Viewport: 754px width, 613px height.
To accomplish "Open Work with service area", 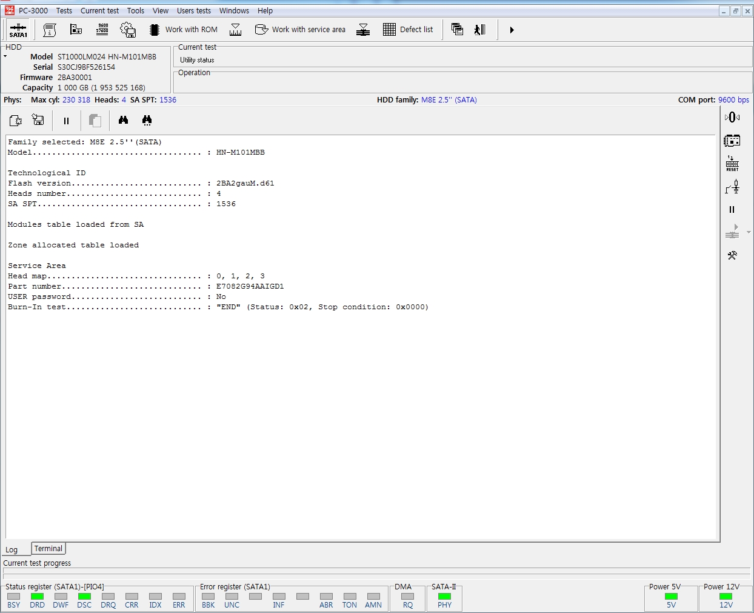I will tap(300, 30).
